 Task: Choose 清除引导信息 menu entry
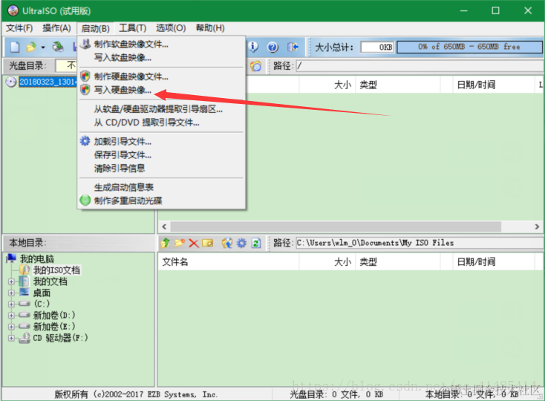162,168
